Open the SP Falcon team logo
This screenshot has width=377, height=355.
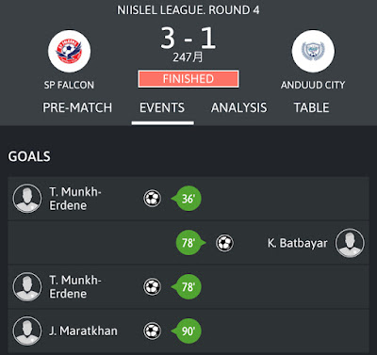pyautogui.click(x=69, y=51)
